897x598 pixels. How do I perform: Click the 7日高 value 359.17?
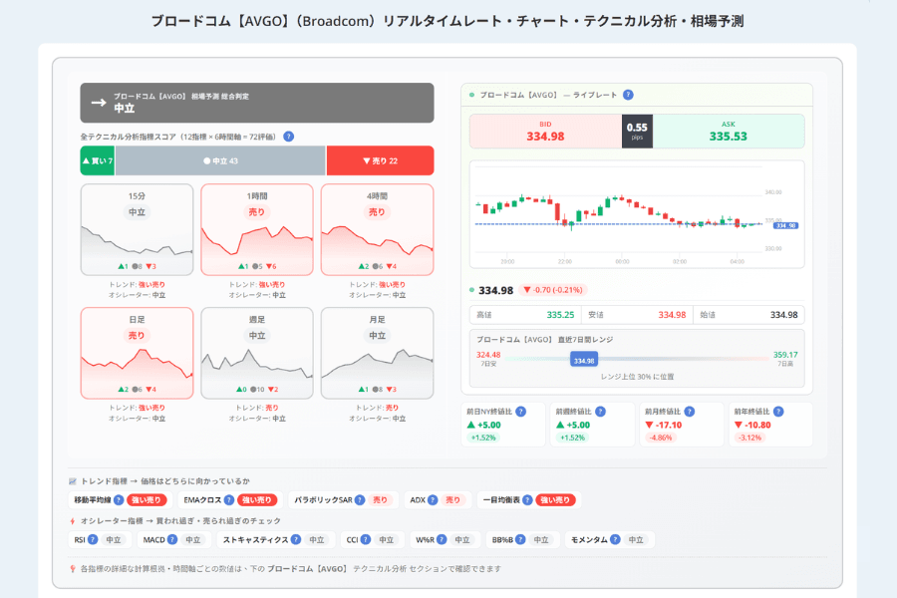(785, 355)
